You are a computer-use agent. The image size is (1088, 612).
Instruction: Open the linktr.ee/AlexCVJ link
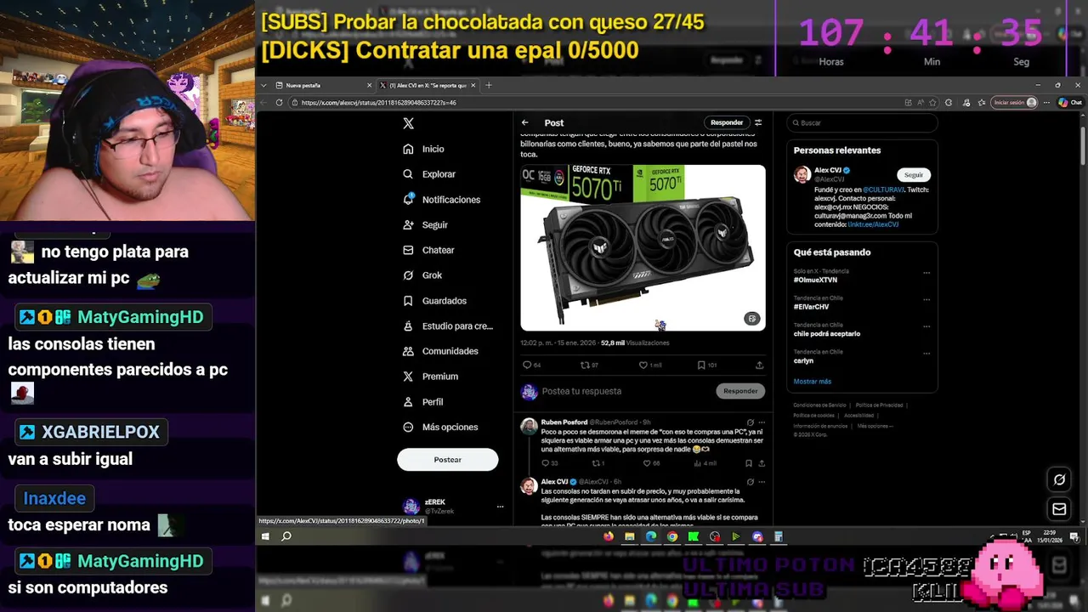[873, 224]
